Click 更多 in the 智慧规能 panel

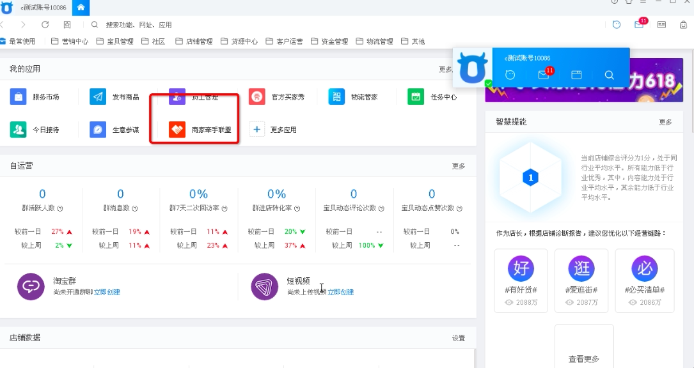[665, 121]
